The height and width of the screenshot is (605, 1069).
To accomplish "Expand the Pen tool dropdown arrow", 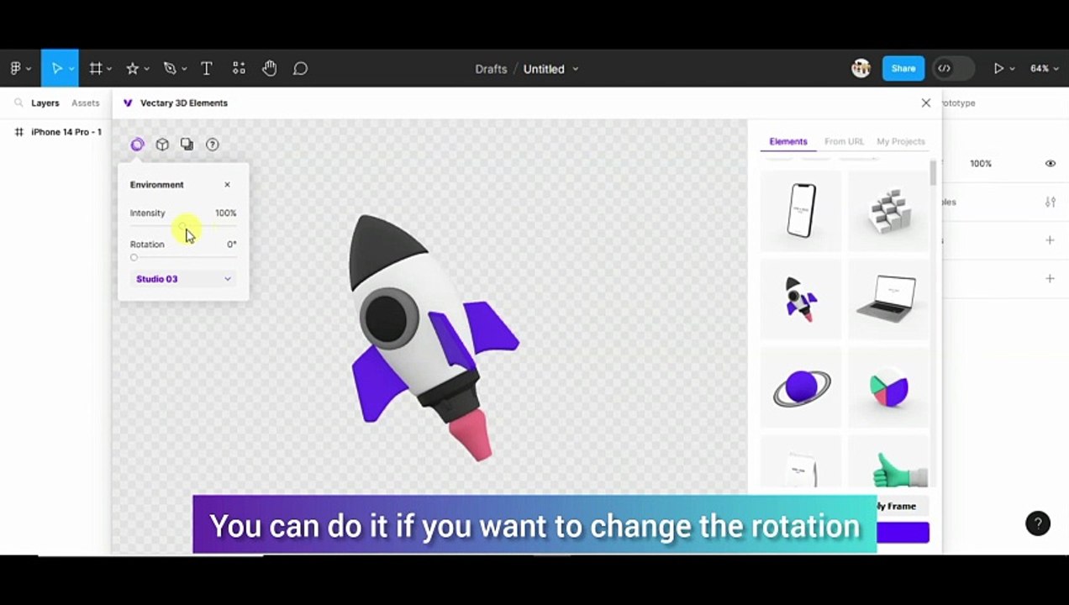I will (x=183, y=69).
